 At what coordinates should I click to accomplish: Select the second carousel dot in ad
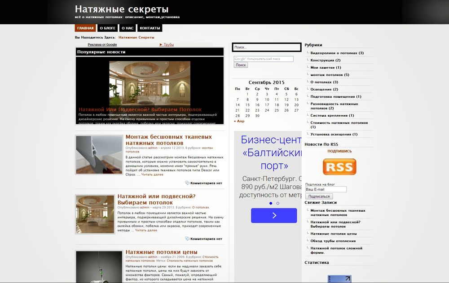click(x=278, y=203)
